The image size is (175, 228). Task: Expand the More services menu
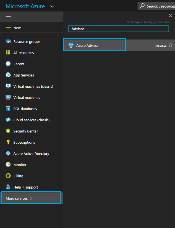click(x=31, y=198)
